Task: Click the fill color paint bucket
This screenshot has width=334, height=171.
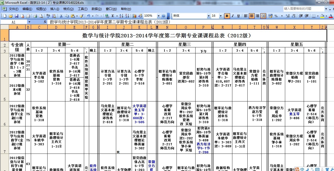Action: pyautogui.click(x=322, y=16)
